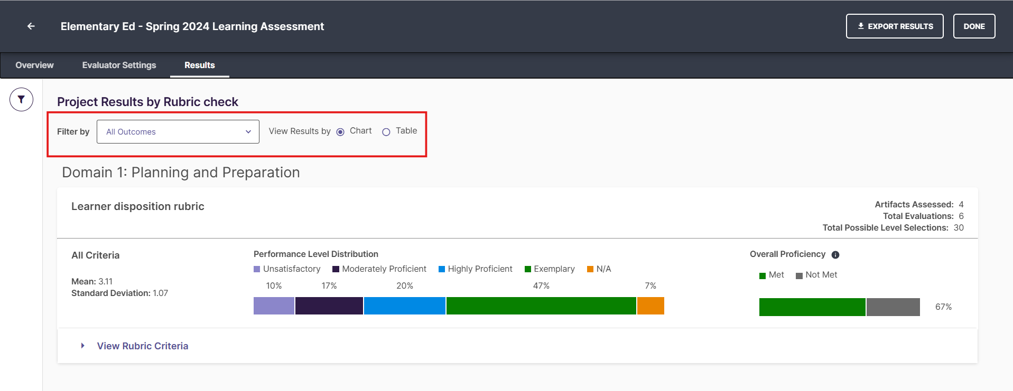This screenshot has width=1013, height=391.
Task: Click the Domain 1: Planning and Preparation heading
Action: tap(181, 173)
